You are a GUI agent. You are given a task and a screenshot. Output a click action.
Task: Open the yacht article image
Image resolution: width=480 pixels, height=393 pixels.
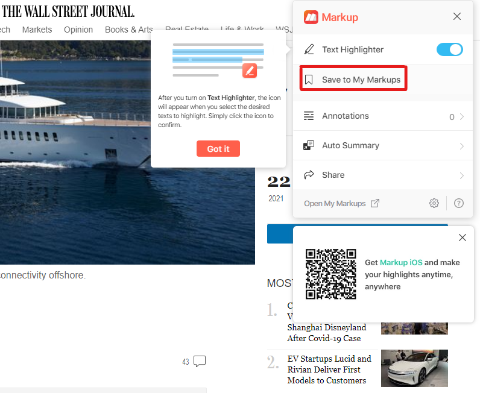[127, 152]
